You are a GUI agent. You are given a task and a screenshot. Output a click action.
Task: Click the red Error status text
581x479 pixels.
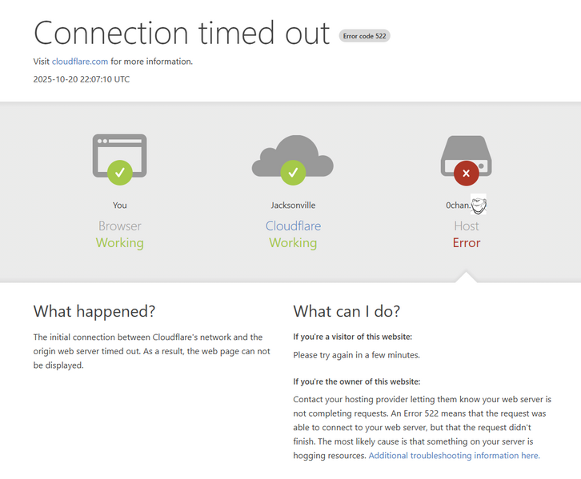(466, 243)
